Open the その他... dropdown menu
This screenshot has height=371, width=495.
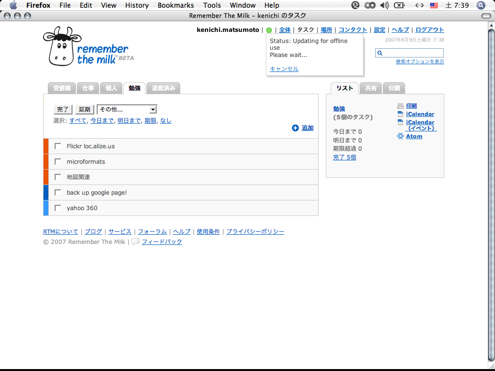[127, 110]
